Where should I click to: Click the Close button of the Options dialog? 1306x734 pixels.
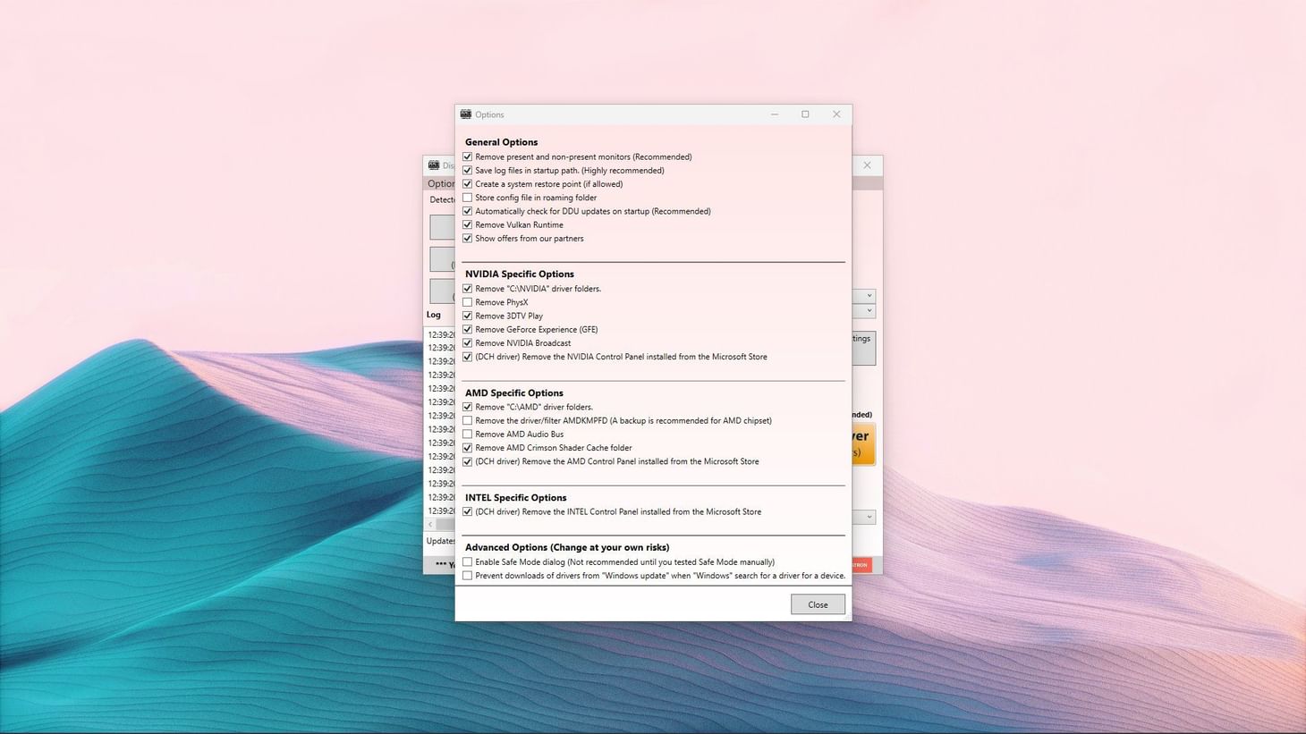[x=817, y=603]
